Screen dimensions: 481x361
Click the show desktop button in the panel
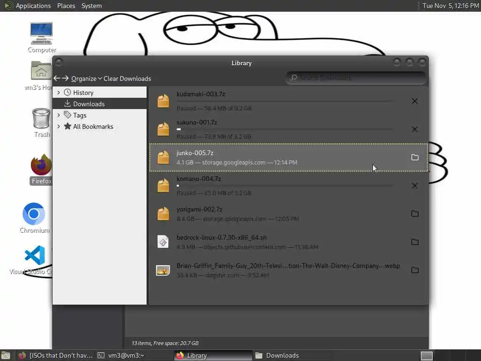click(5, 355)
